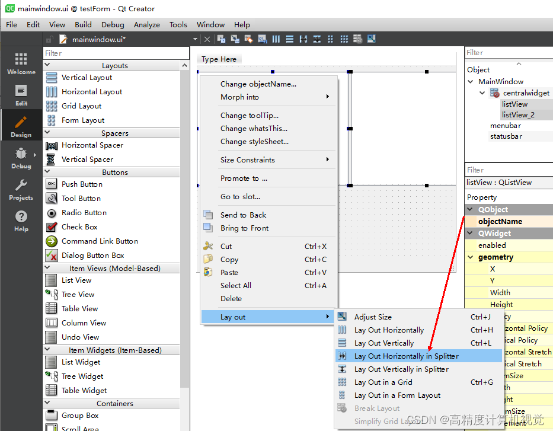Switch to Edit mode in sidebar
Image resolution: width=553 pixels, height=431 pixels.
pos(21,95)
